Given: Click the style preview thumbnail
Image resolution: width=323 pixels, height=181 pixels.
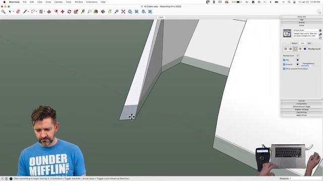Looking at the screenshot, I should click(287, 33).
